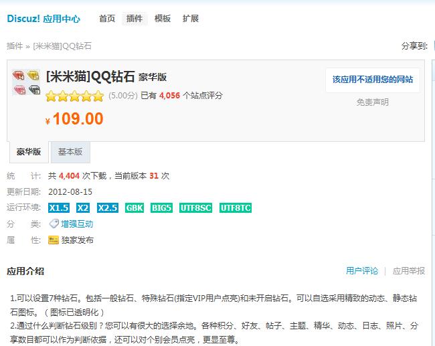Click the 增强互动 category link
Viewport: 435px width, 346px height.
pyautogui.click(x=77, y=224)
